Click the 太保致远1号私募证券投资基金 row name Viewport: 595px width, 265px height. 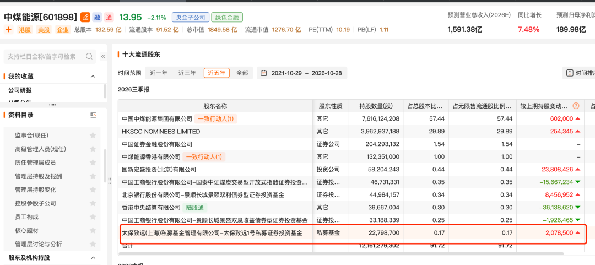212,233
